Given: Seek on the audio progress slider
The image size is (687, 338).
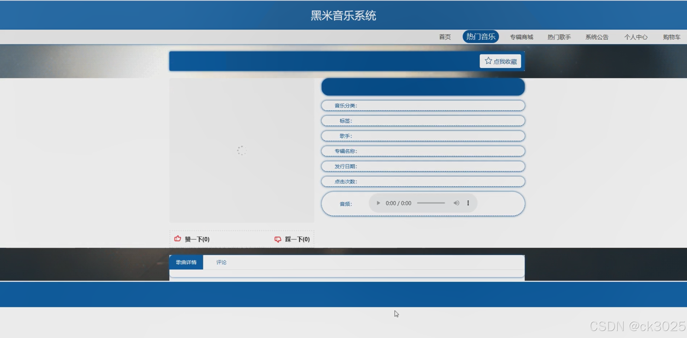Looking at the screenshot, I should pyautogui.click(x=431, y=203).
